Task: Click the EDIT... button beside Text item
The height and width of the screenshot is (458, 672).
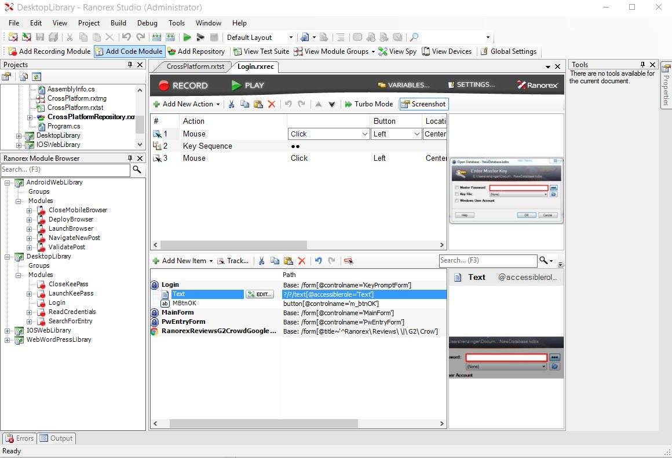Action: pos(259,294)
